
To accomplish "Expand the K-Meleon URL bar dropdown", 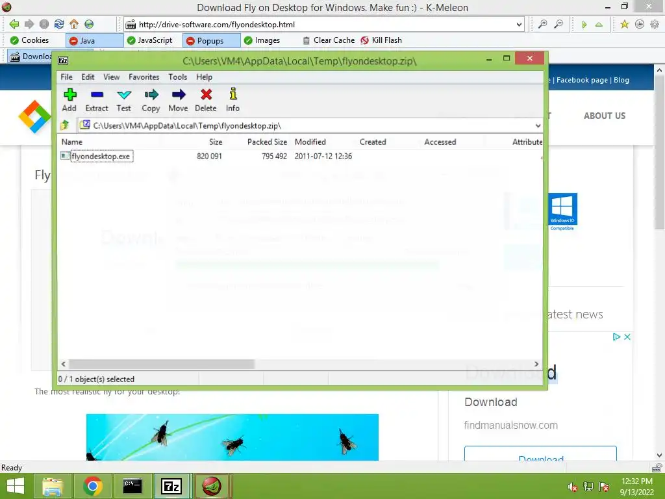I will (x=519, y=25).
